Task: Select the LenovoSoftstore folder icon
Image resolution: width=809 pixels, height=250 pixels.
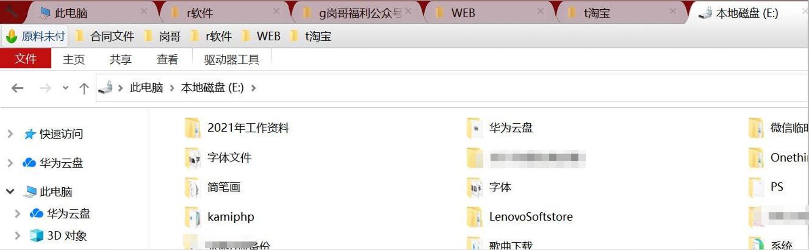Action: point(474,217)
